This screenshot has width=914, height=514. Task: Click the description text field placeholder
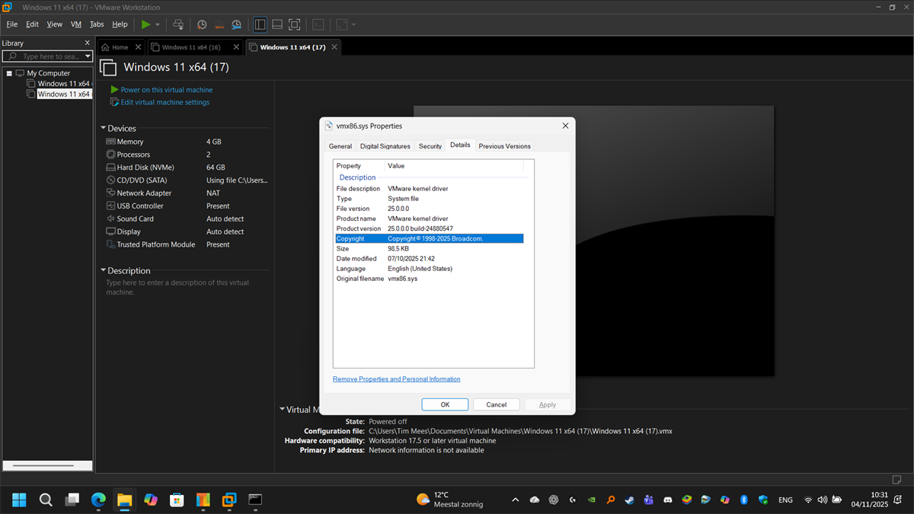pos(177,287)
